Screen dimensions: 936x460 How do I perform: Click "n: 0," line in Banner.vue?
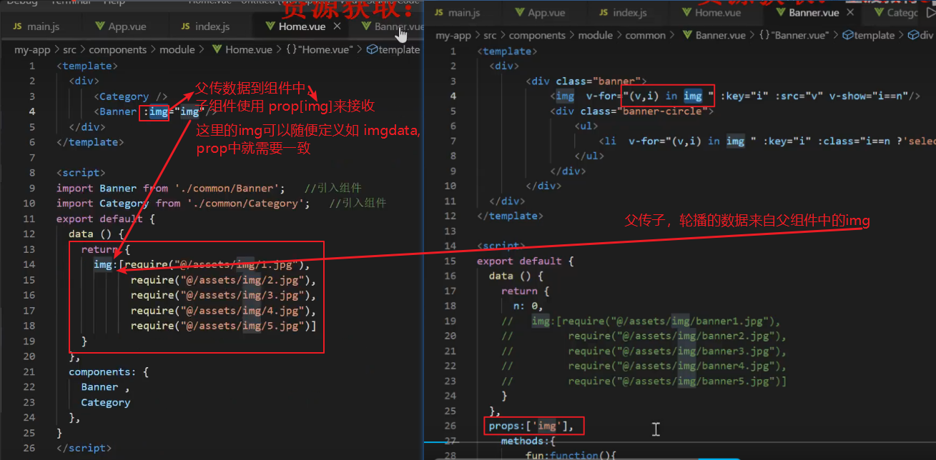point(528,306)
